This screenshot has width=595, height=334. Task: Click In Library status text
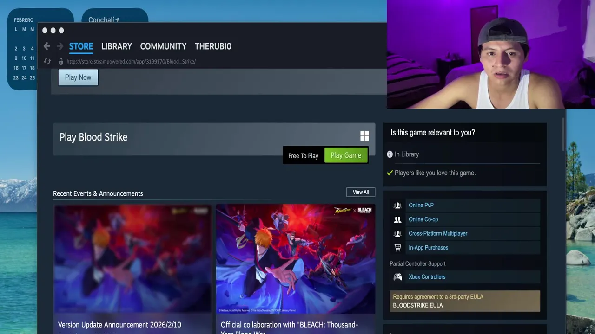[407, 154]
